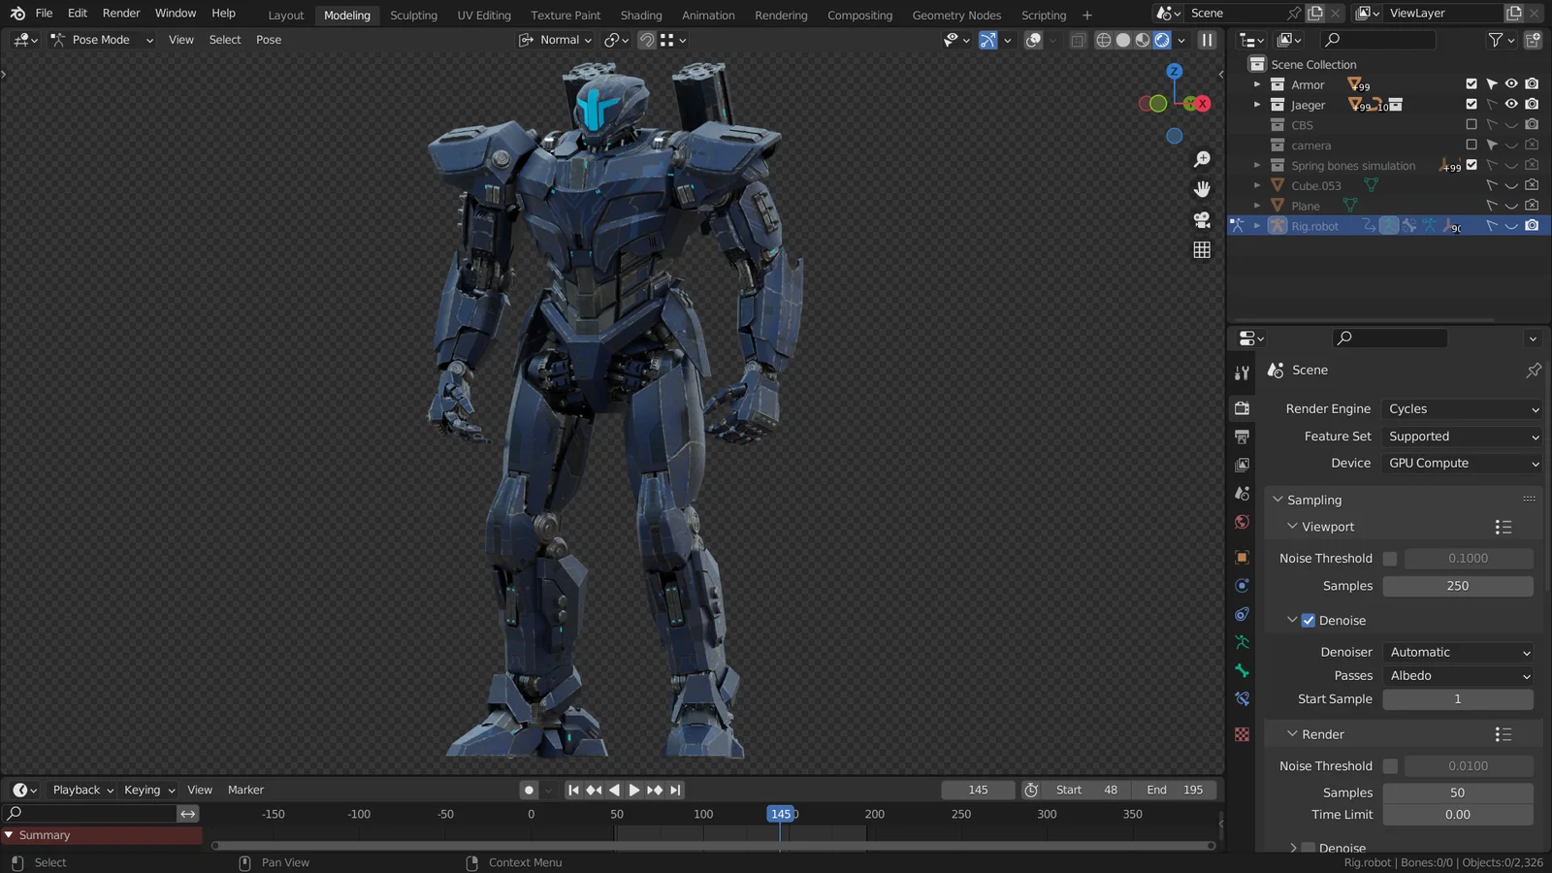
Task: Expand the Armor collection
Action: 1256,84
